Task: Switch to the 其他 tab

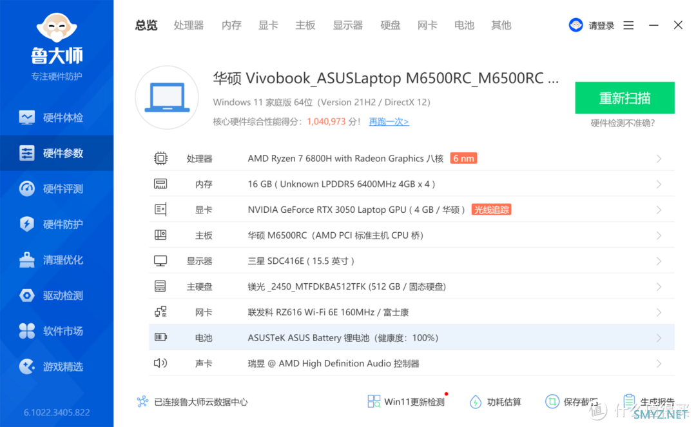Action: click(x=501, y=25)
